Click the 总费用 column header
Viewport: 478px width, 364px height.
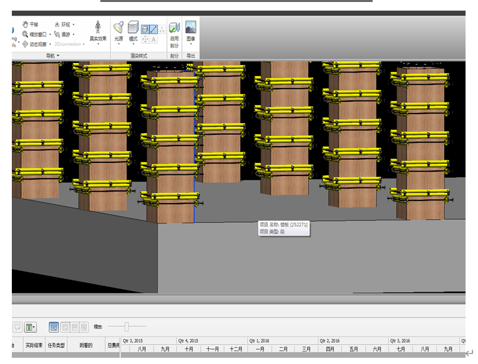tap(112, 345)
